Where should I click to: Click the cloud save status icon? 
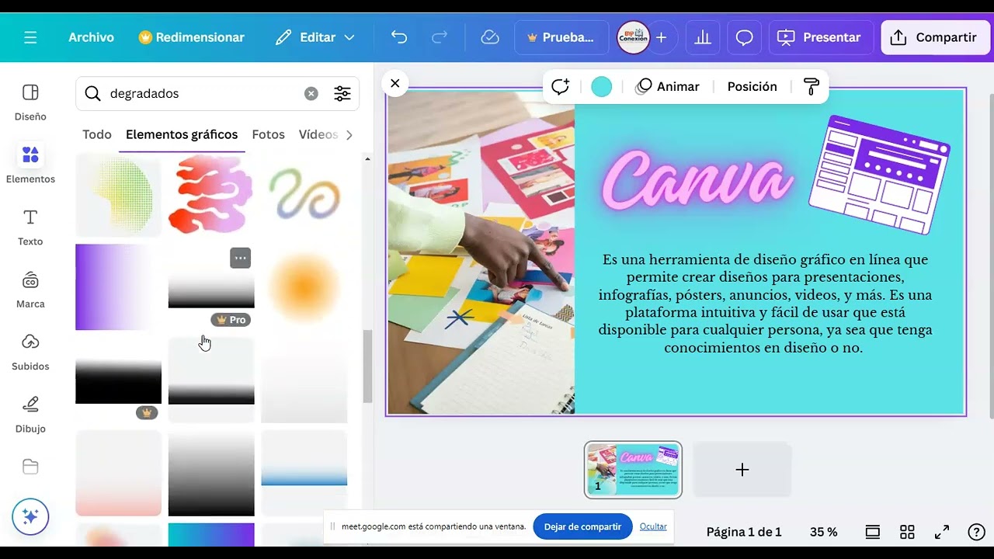490,37
